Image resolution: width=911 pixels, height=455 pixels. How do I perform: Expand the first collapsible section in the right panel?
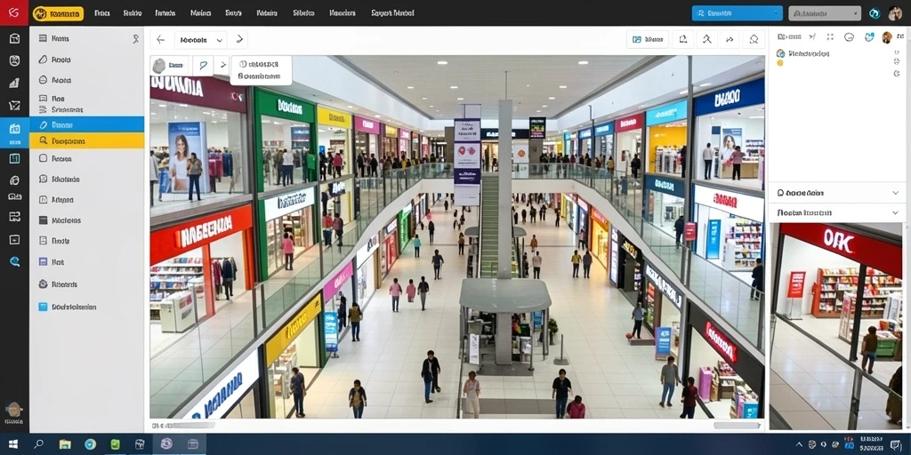pos(836,193)
